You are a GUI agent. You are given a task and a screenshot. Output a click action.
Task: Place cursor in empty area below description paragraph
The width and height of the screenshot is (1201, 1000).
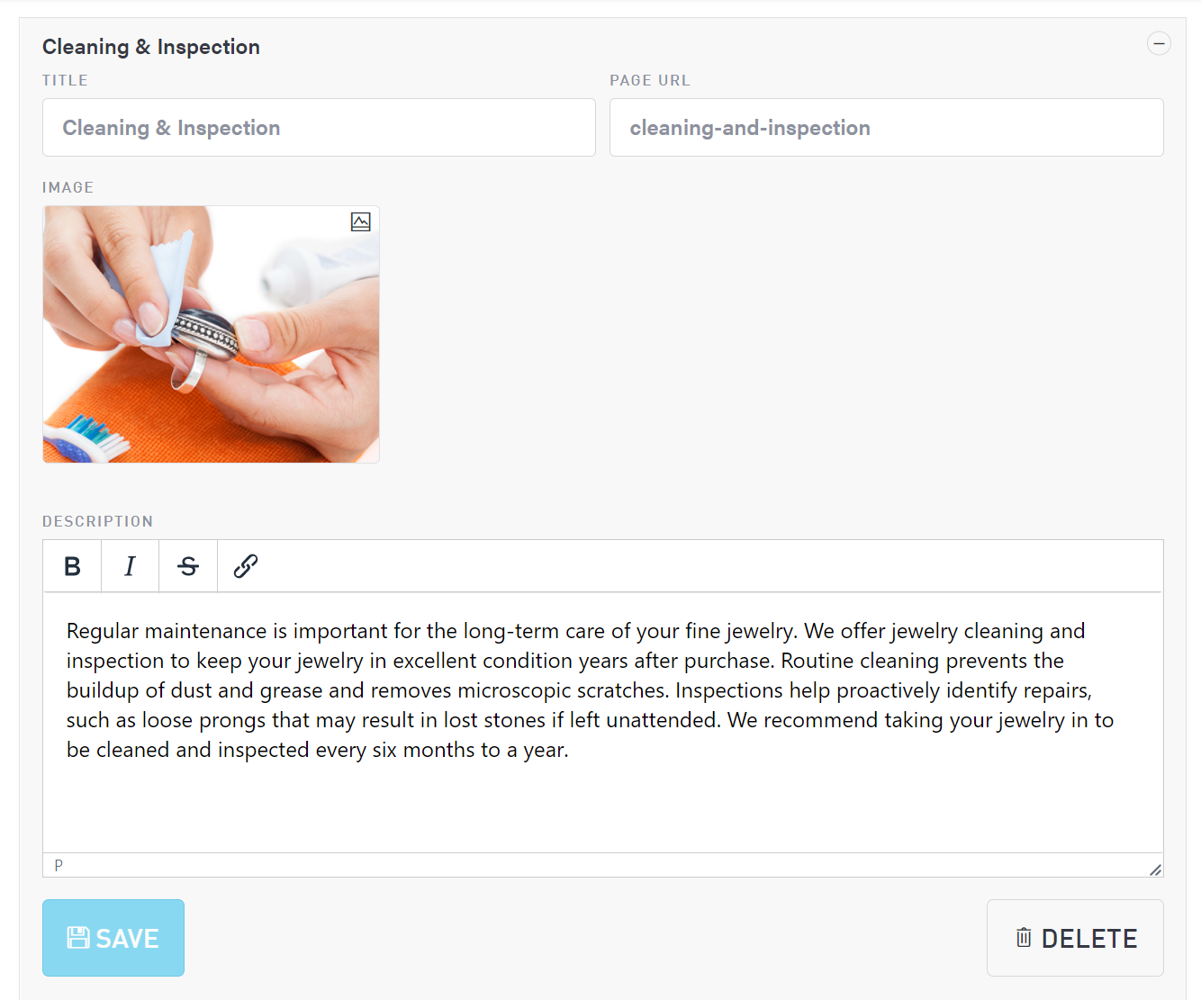602,806
